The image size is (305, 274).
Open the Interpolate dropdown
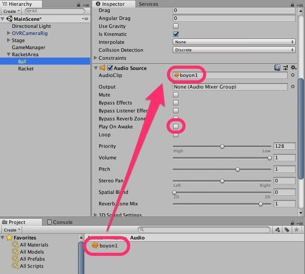click(x=234, y=42)
